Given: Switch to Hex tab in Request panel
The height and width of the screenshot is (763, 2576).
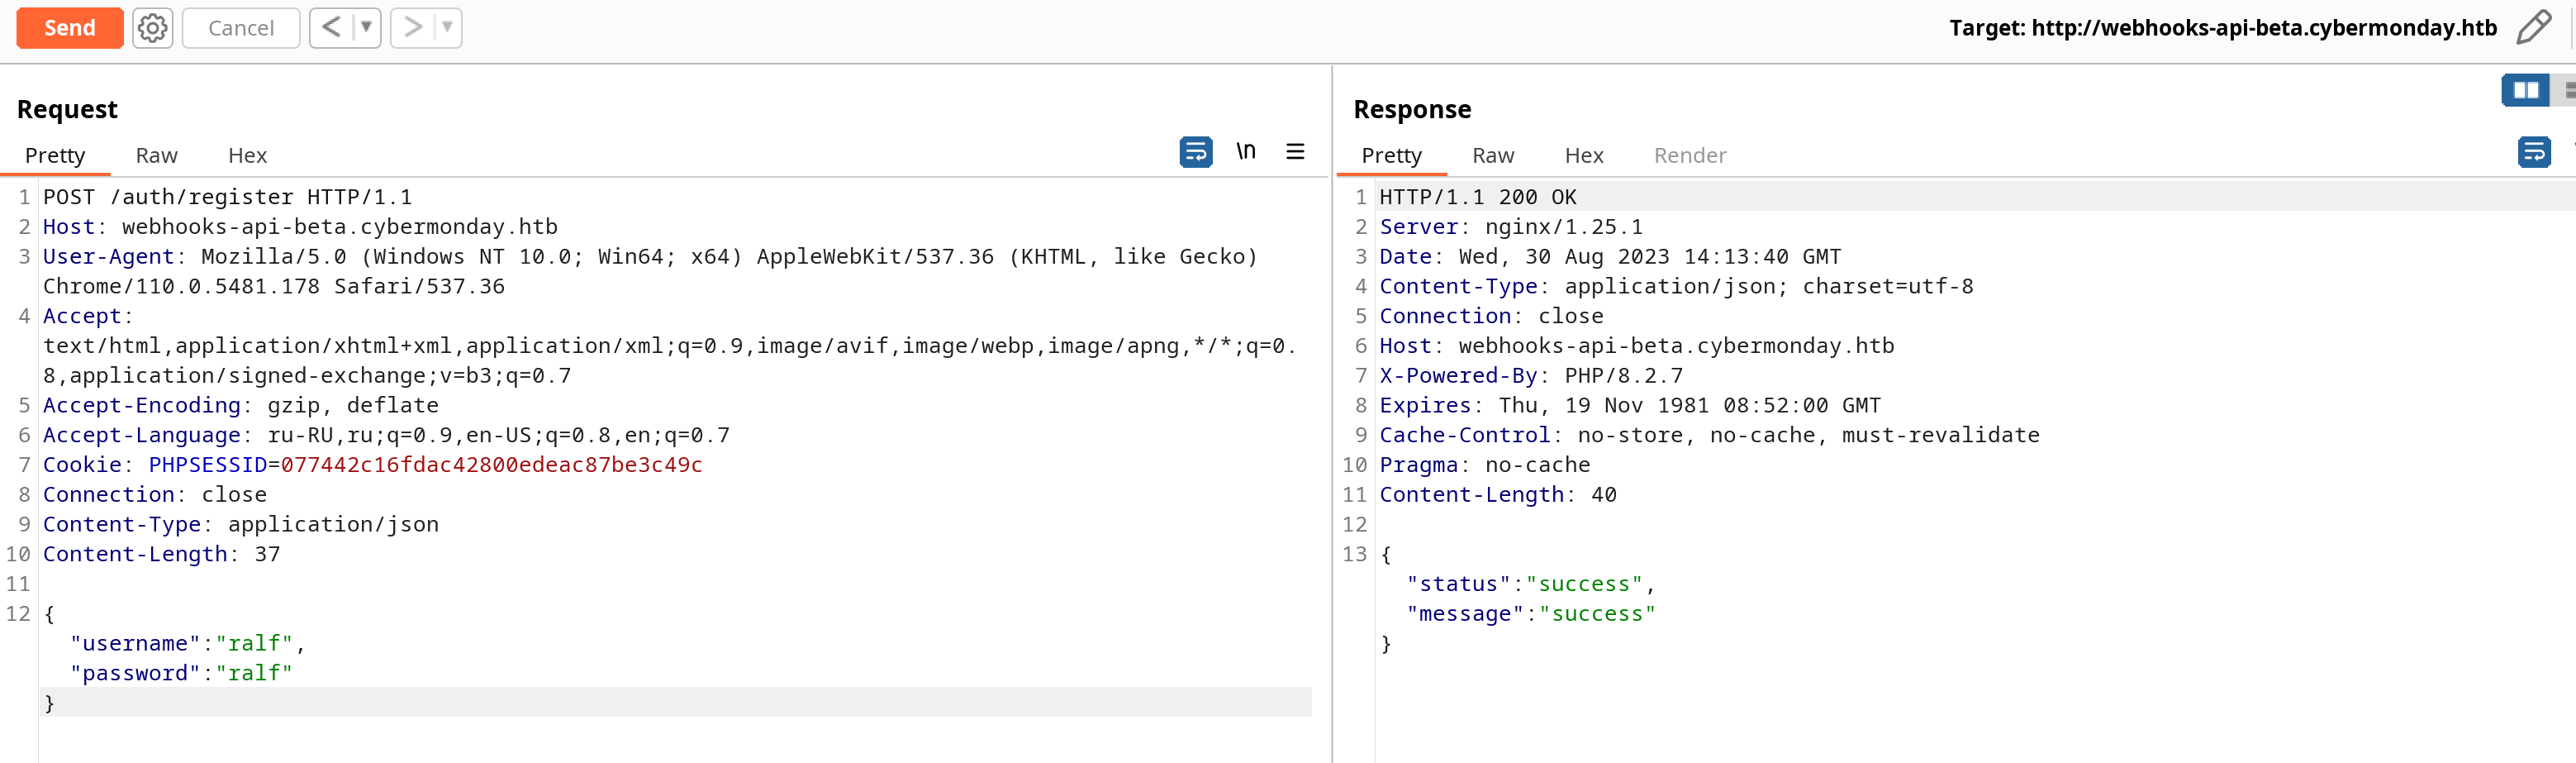Looking at the screenshot, I should tap(248, 155).
